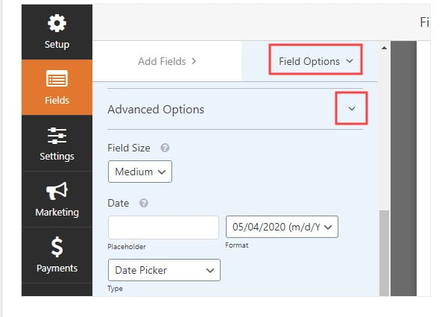
Task: Click the panel scrollbar thumb
Action: point(385,253)
